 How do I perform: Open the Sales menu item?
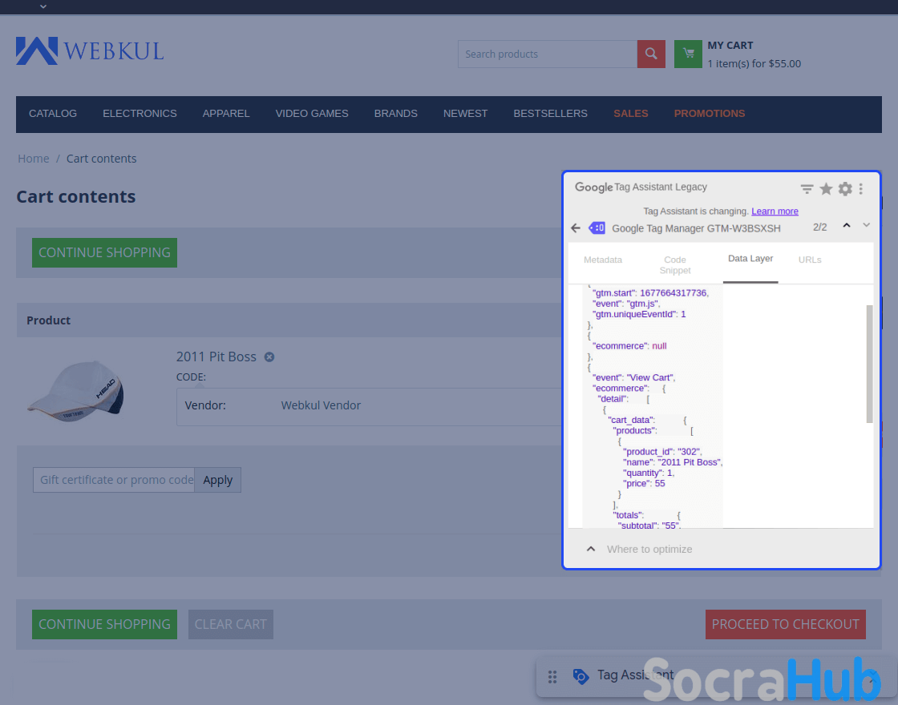(630, 113)
